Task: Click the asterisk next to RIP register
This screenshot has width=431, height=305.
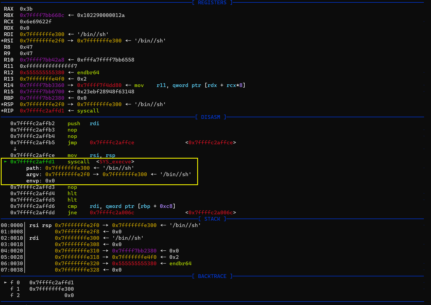Action: 2,111
